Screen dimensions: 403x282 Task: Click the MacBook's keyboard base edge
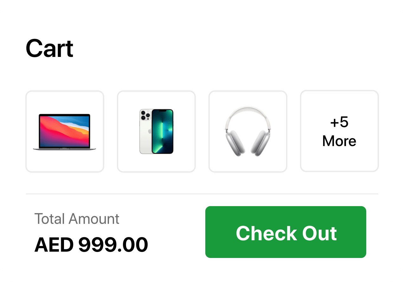65,148
